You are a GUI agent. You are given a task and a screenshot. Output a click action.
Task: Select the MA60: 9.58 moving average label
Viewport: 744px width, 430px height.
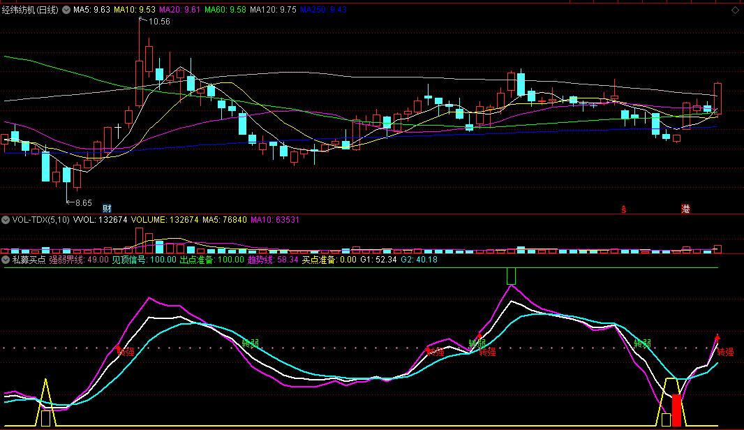click(225, 10)
